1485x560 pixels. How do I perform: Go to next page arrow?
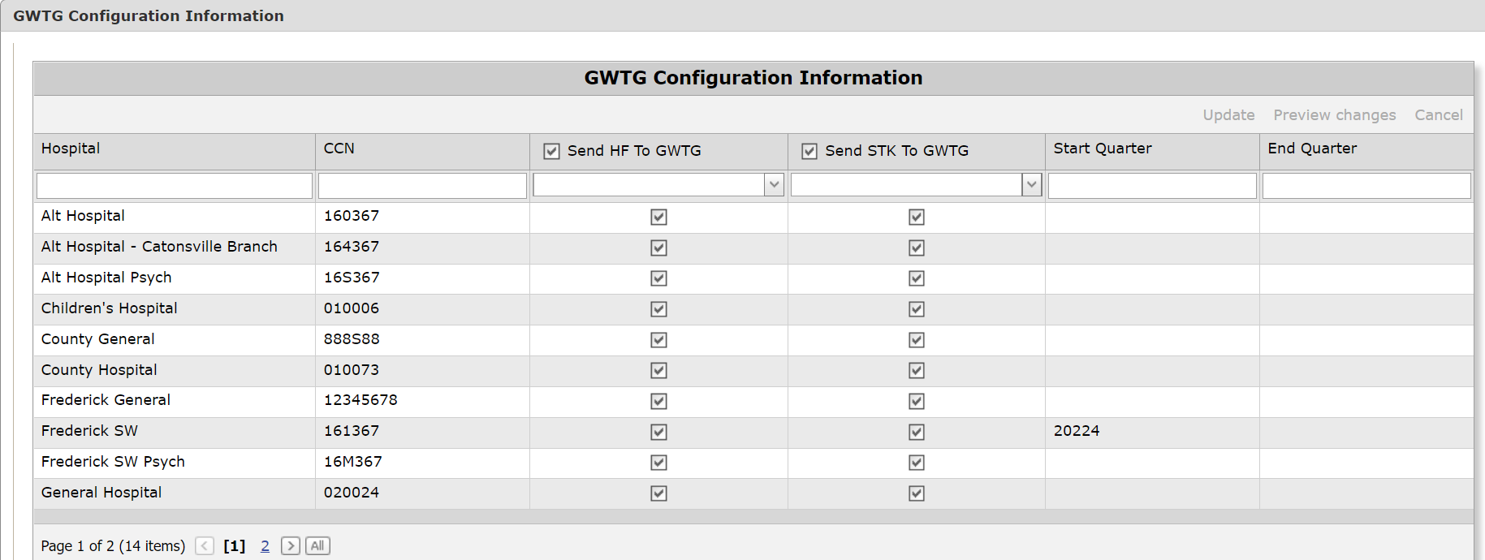coord(290,546)
